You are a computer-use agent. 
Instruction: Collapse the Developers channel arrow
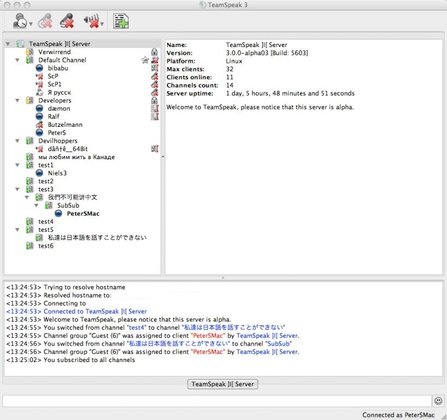(17, 101)
